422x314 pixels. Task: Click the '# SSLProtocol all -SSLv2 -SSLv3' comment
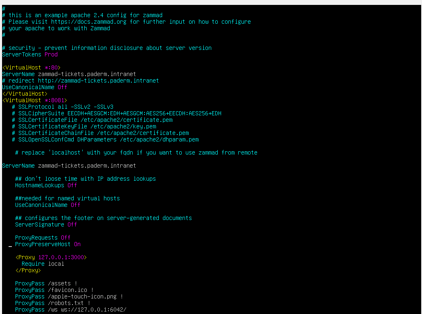(63, 107)
